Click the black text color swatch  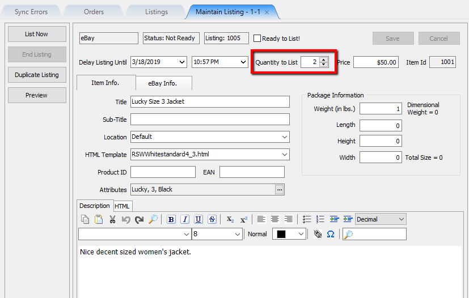[x=281, y=234]
